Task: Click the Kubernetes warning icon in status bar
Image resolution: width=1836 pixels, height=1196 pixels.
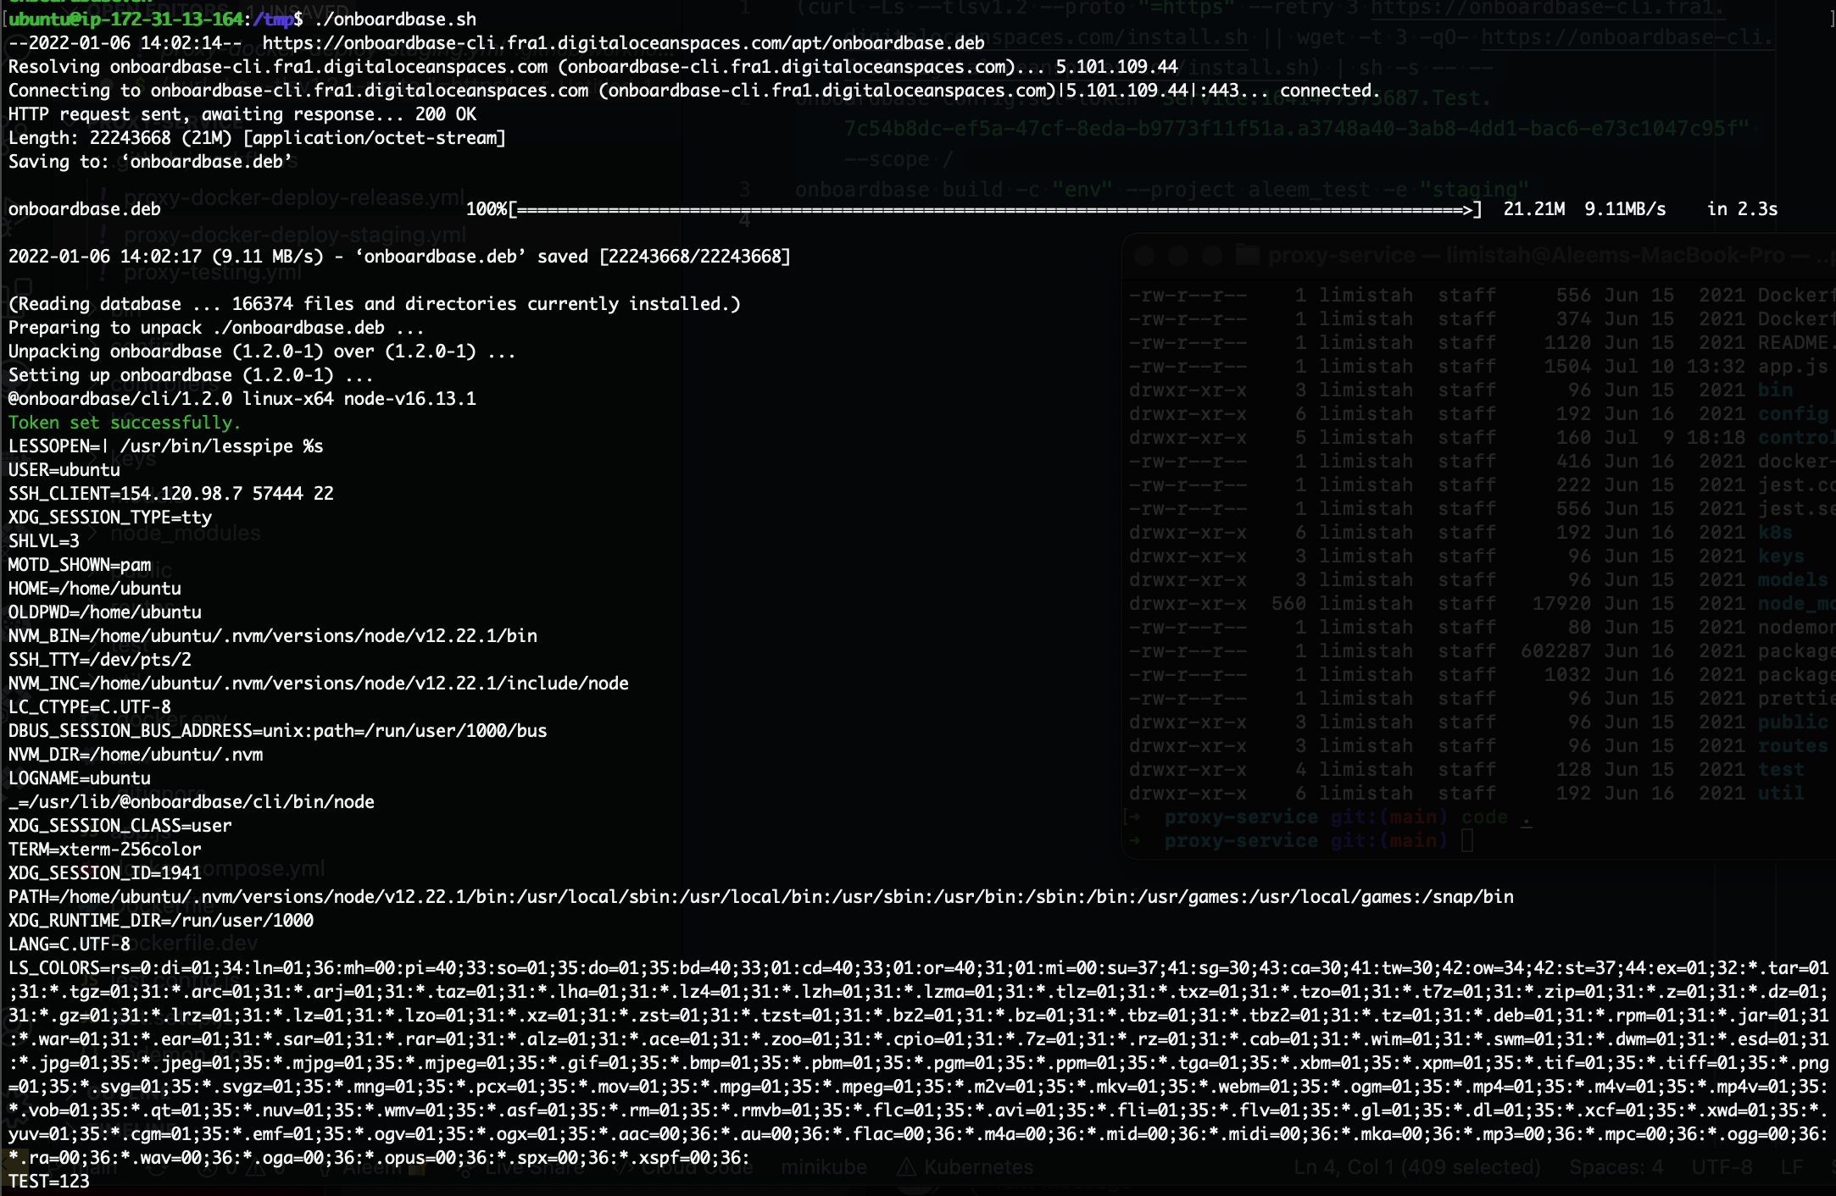Action: 906,1167
